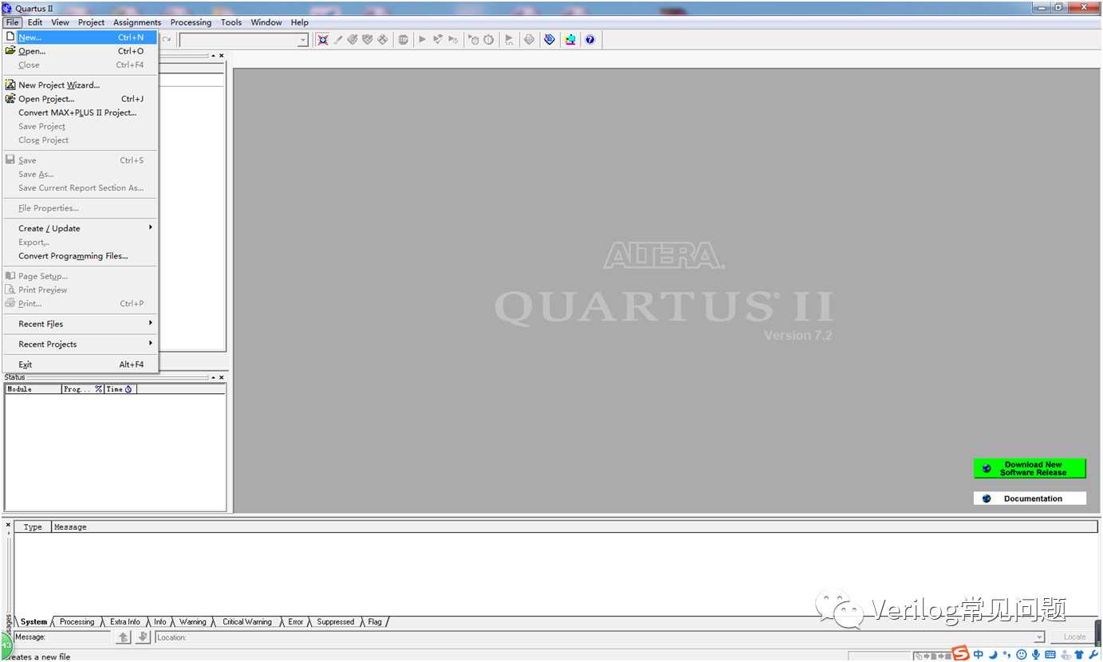This screenshot has height=662, width=1103.
Task: Launch the SOPC Builder toolbar icon
Action: (x=570, y=40)
